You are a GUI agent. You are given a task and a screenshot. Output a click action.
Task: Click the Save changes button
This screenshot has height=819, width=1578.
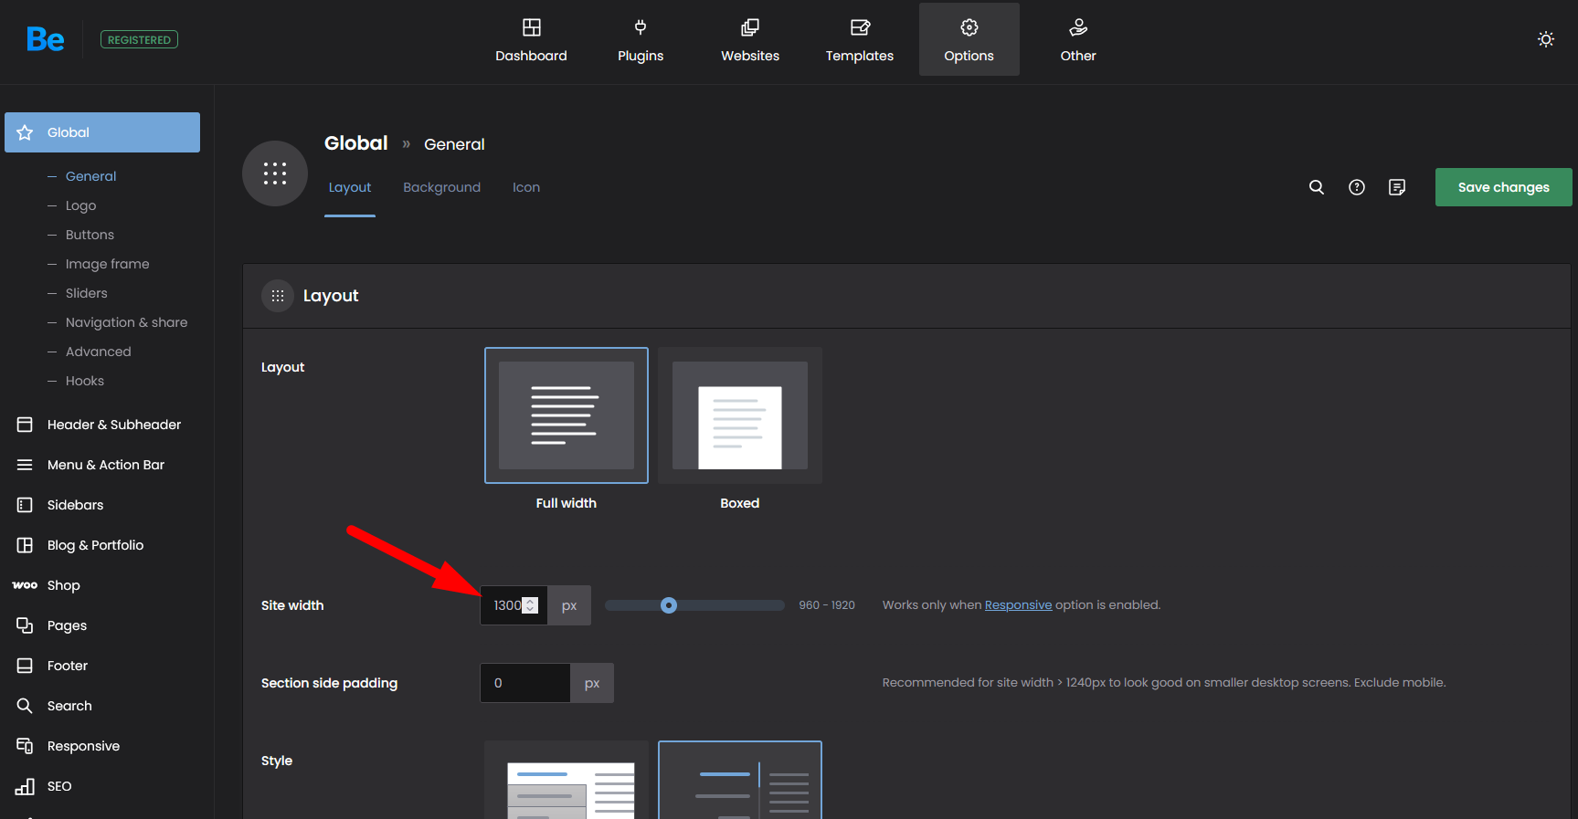1503,187
